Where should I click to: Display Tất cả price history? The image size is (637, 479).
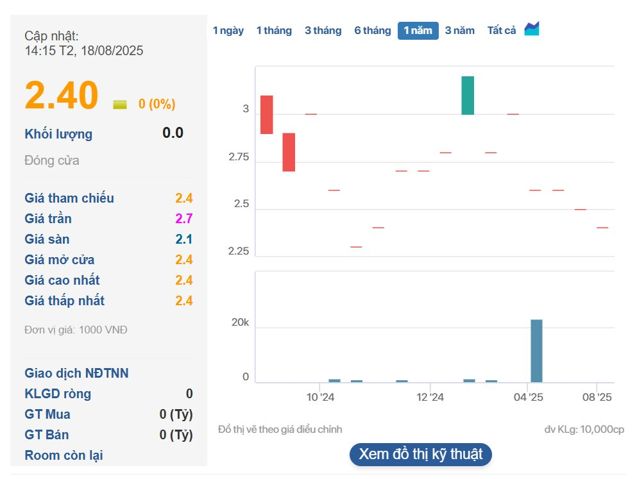[502, 31]
